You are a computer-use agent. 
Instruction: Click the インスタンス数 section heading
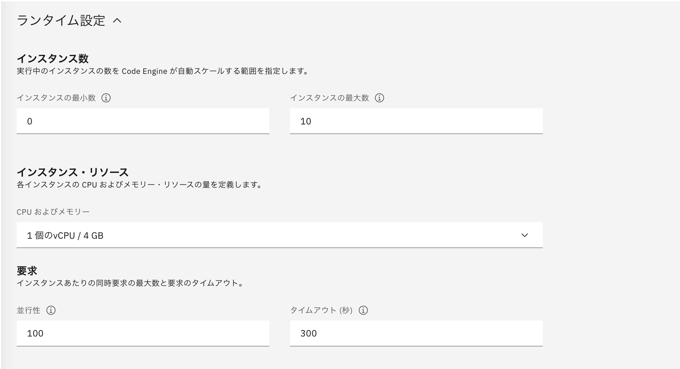coord(52,59)
